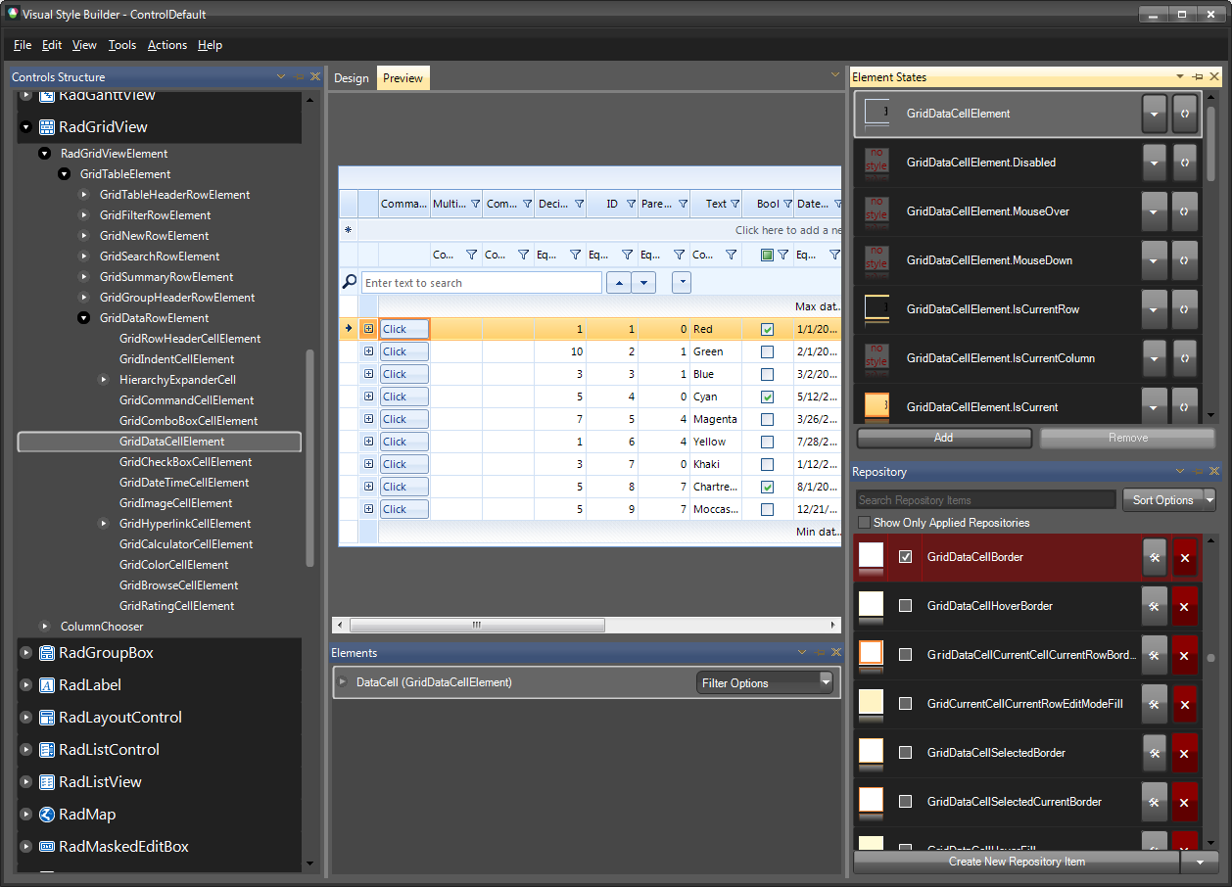The image size is (1232, 887).
Task: Delete GridCurrentCellCurrentRowEditModeFill item
Action: [x=1185, y=704]
